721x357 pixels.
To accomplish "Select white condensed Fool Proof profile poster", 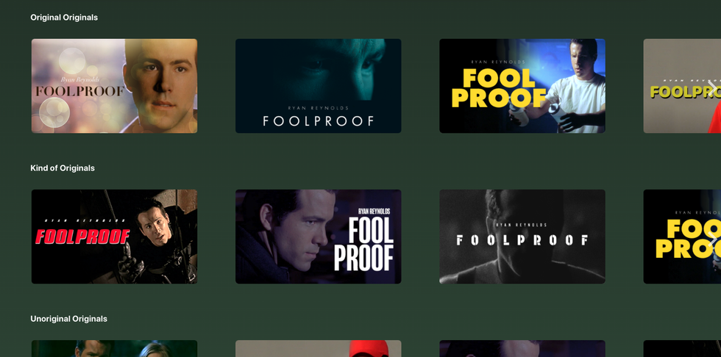I will pyautogui.click(x=318, y=237).
